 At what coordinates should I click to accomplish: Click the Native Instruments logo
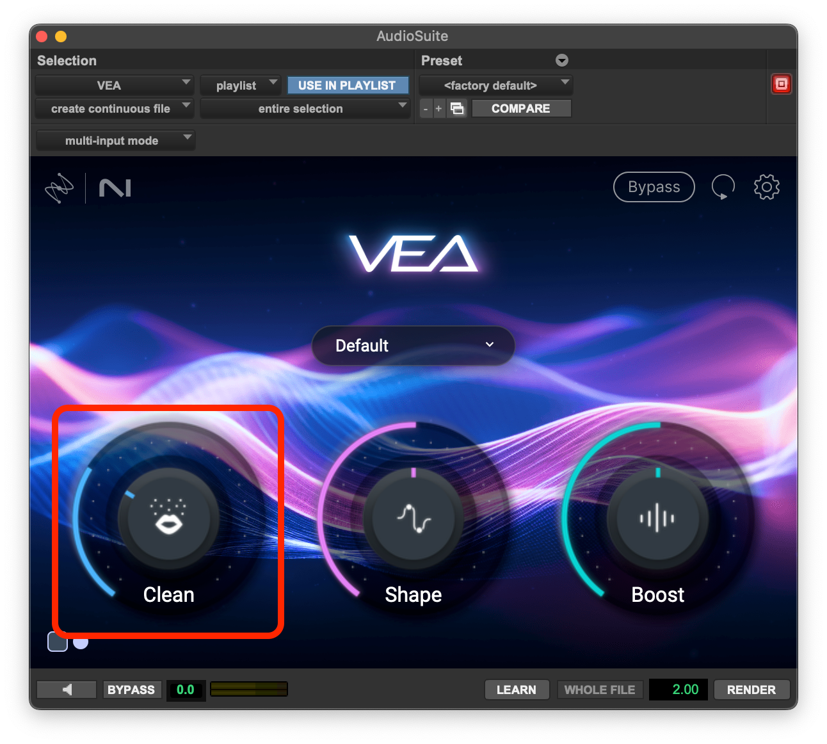tap(115, 188)
